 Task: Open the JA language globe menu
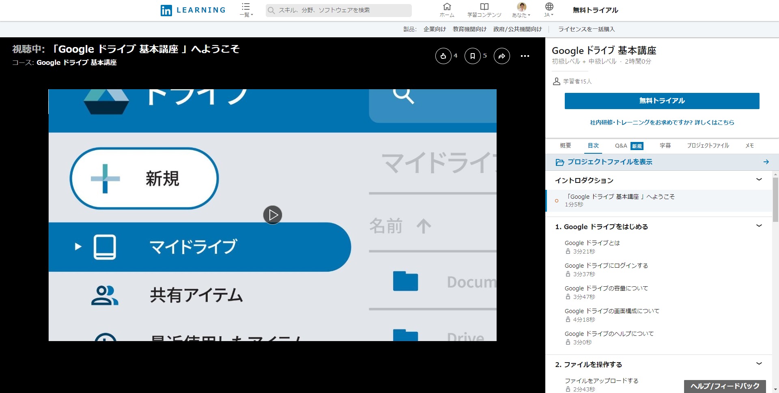pos(549,10)
